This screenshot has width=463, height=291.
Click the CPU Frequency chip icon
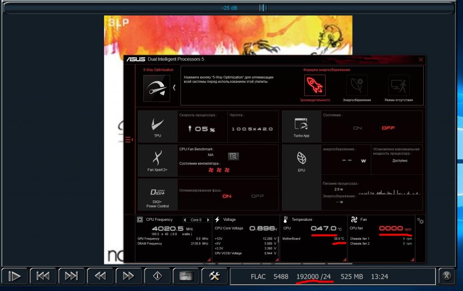[x=140, y=219]
